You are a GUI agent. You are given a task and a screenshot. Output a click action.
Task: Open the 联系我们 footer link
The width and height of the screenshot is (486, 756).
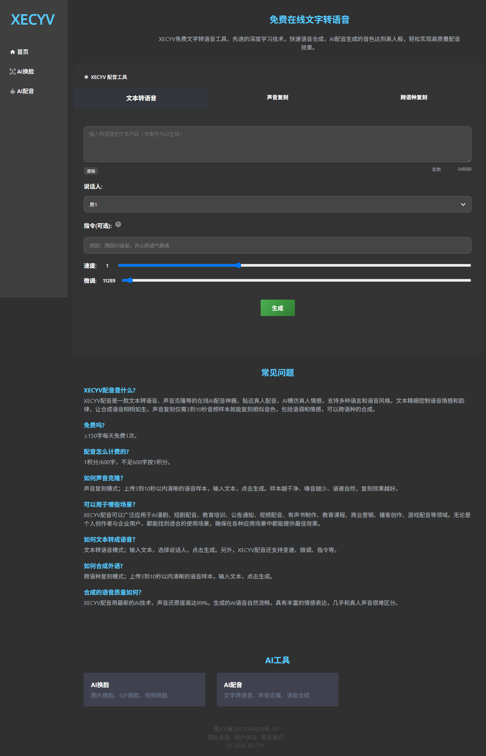[x=272, y=737]
